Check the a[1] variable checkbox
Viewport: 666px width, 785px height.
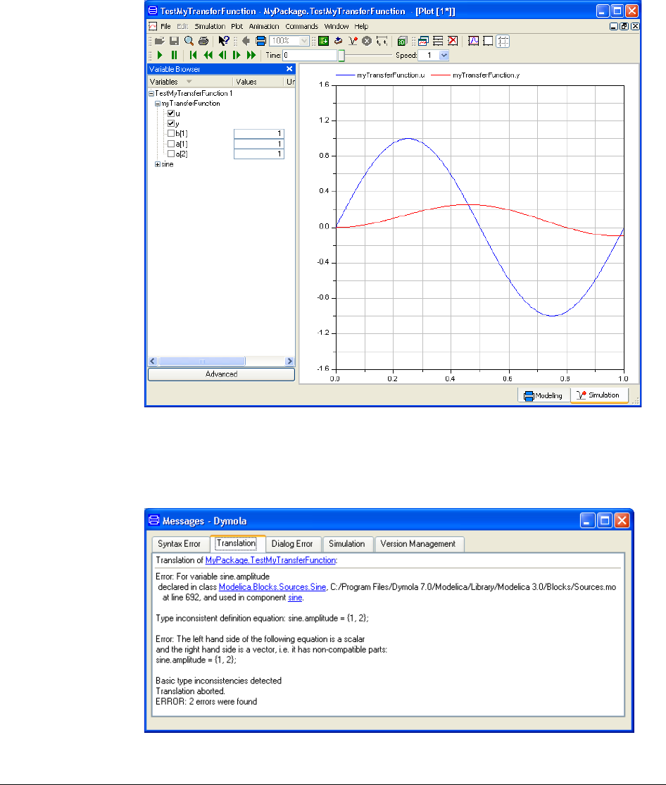(171, 144)
